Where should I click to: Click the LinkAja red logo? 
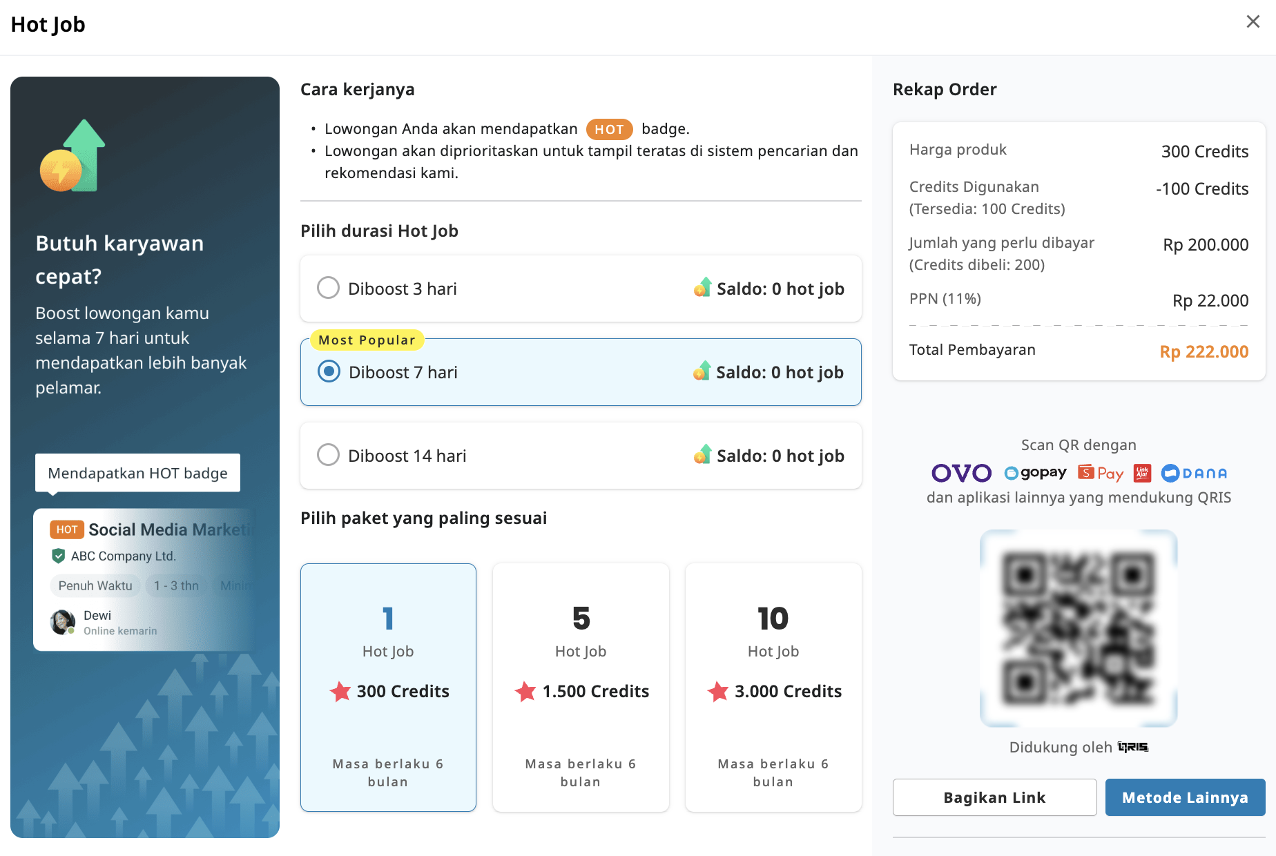[x=1142, y=473]
